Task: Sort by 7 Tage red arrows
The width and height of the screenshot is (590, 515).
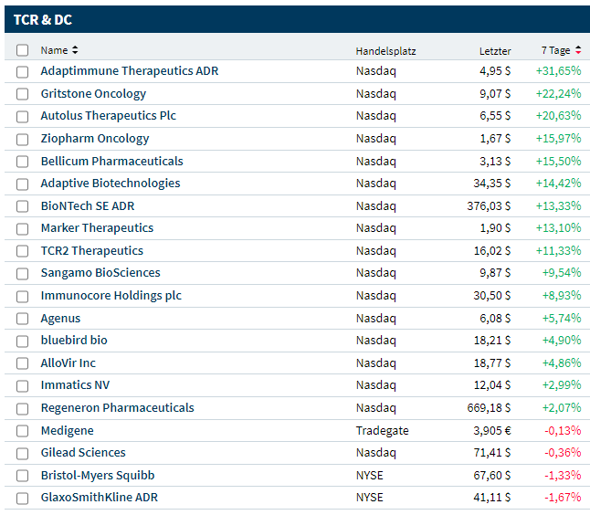Action: pos(578,50)
